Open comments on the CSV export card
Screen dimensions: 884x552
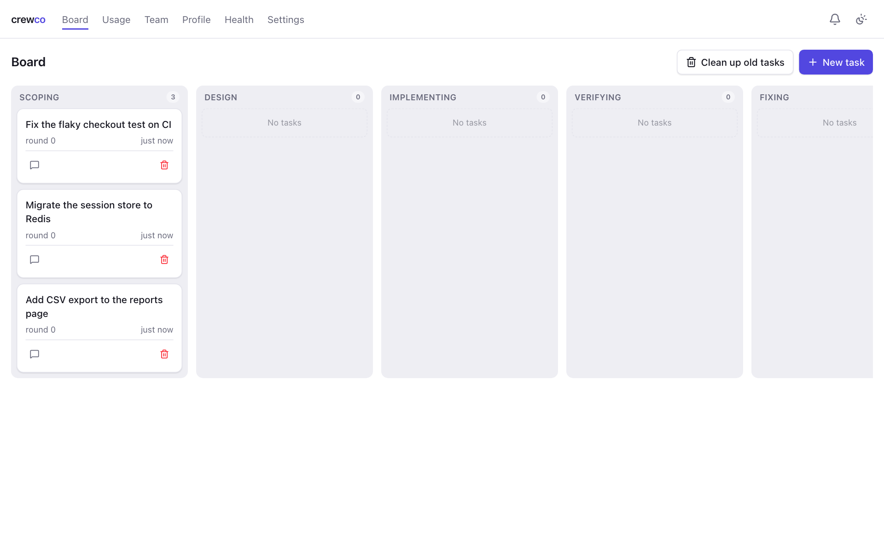coord(35,354)
